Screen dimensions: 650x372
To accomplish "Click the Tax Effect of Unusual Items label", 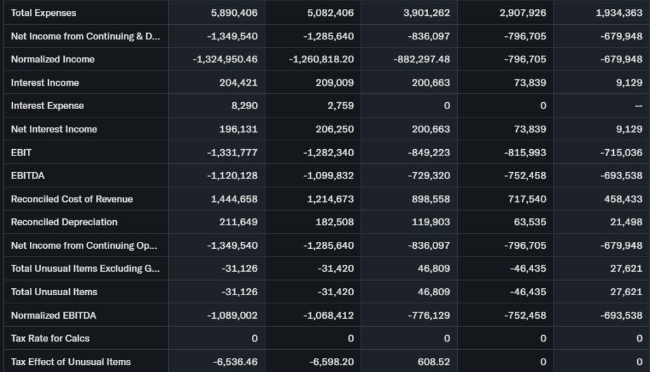I will tap(70, 362).
